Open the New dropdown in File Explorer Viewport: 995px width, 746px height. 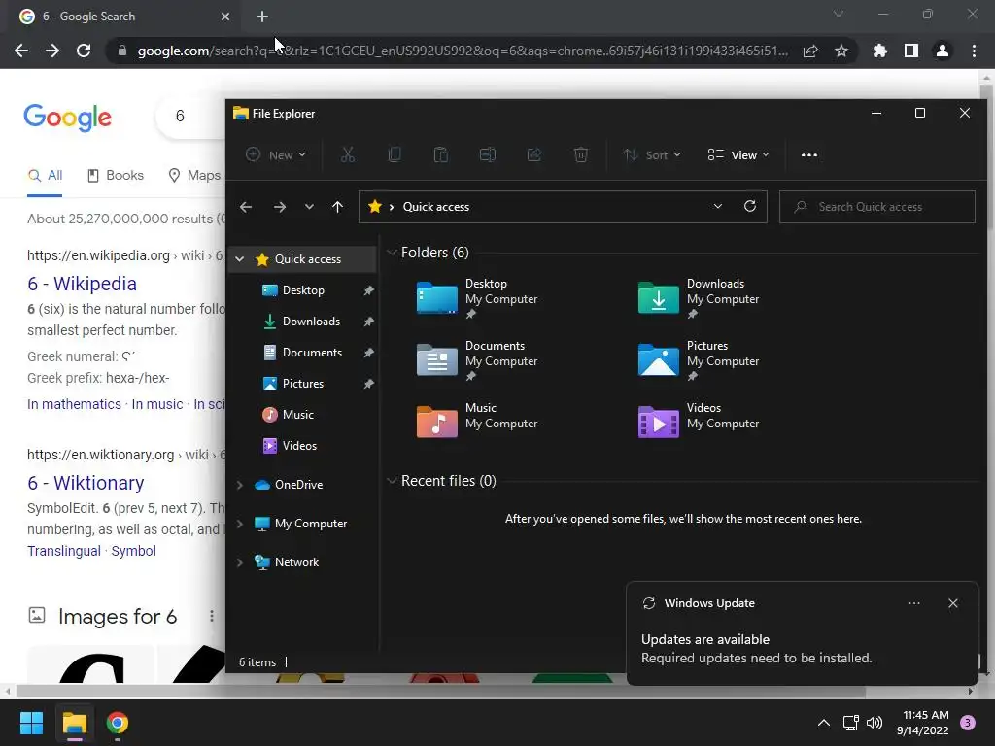point(276,154)
